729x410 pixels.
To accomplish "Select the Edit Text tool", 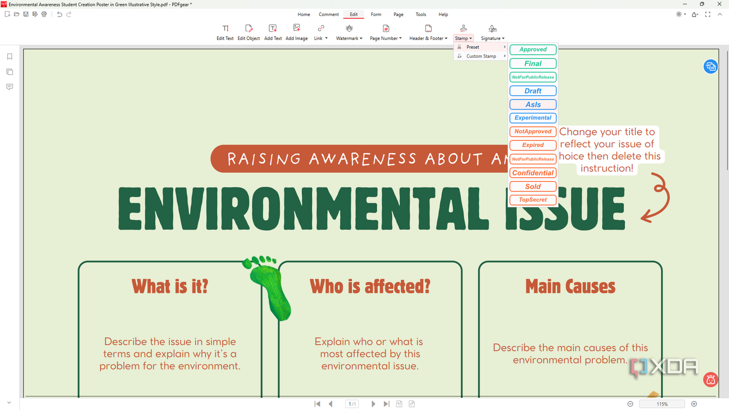I will [225, 33].
